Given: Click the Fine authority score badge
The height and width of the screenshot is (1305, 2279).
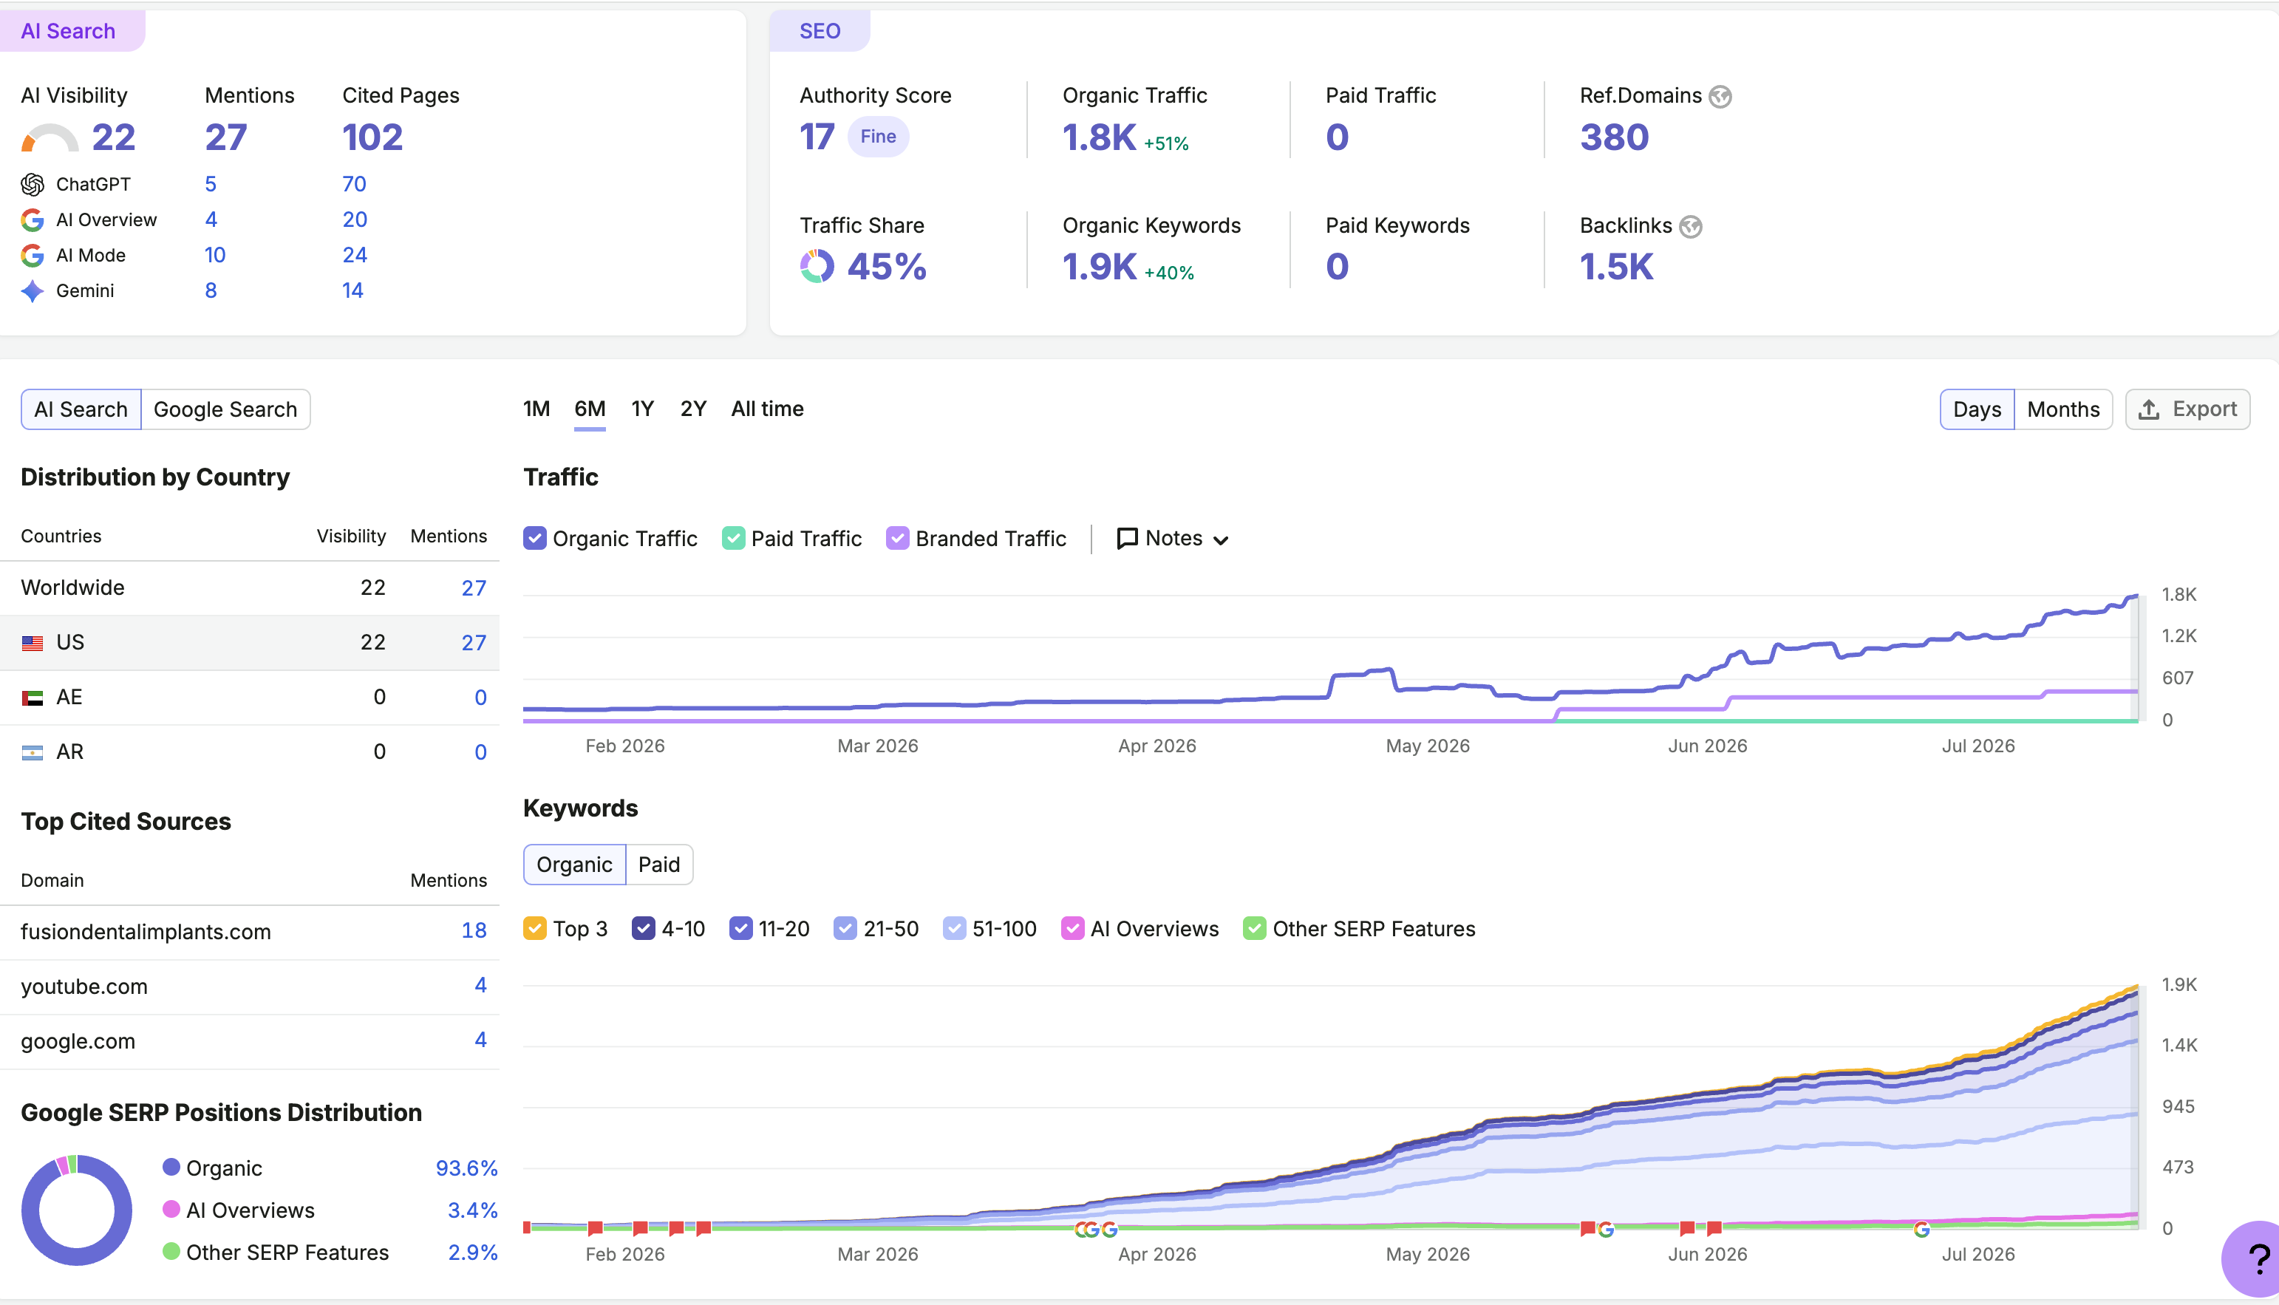Looking at the screenshot, I should [878, 137].
